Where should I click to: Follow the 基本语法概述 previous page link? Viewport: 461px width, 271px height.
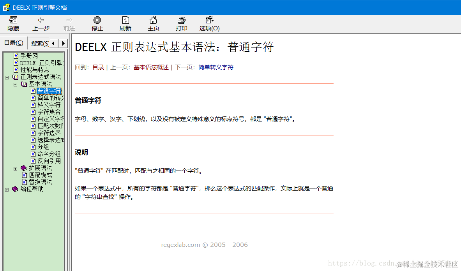(x=151, y=67)
